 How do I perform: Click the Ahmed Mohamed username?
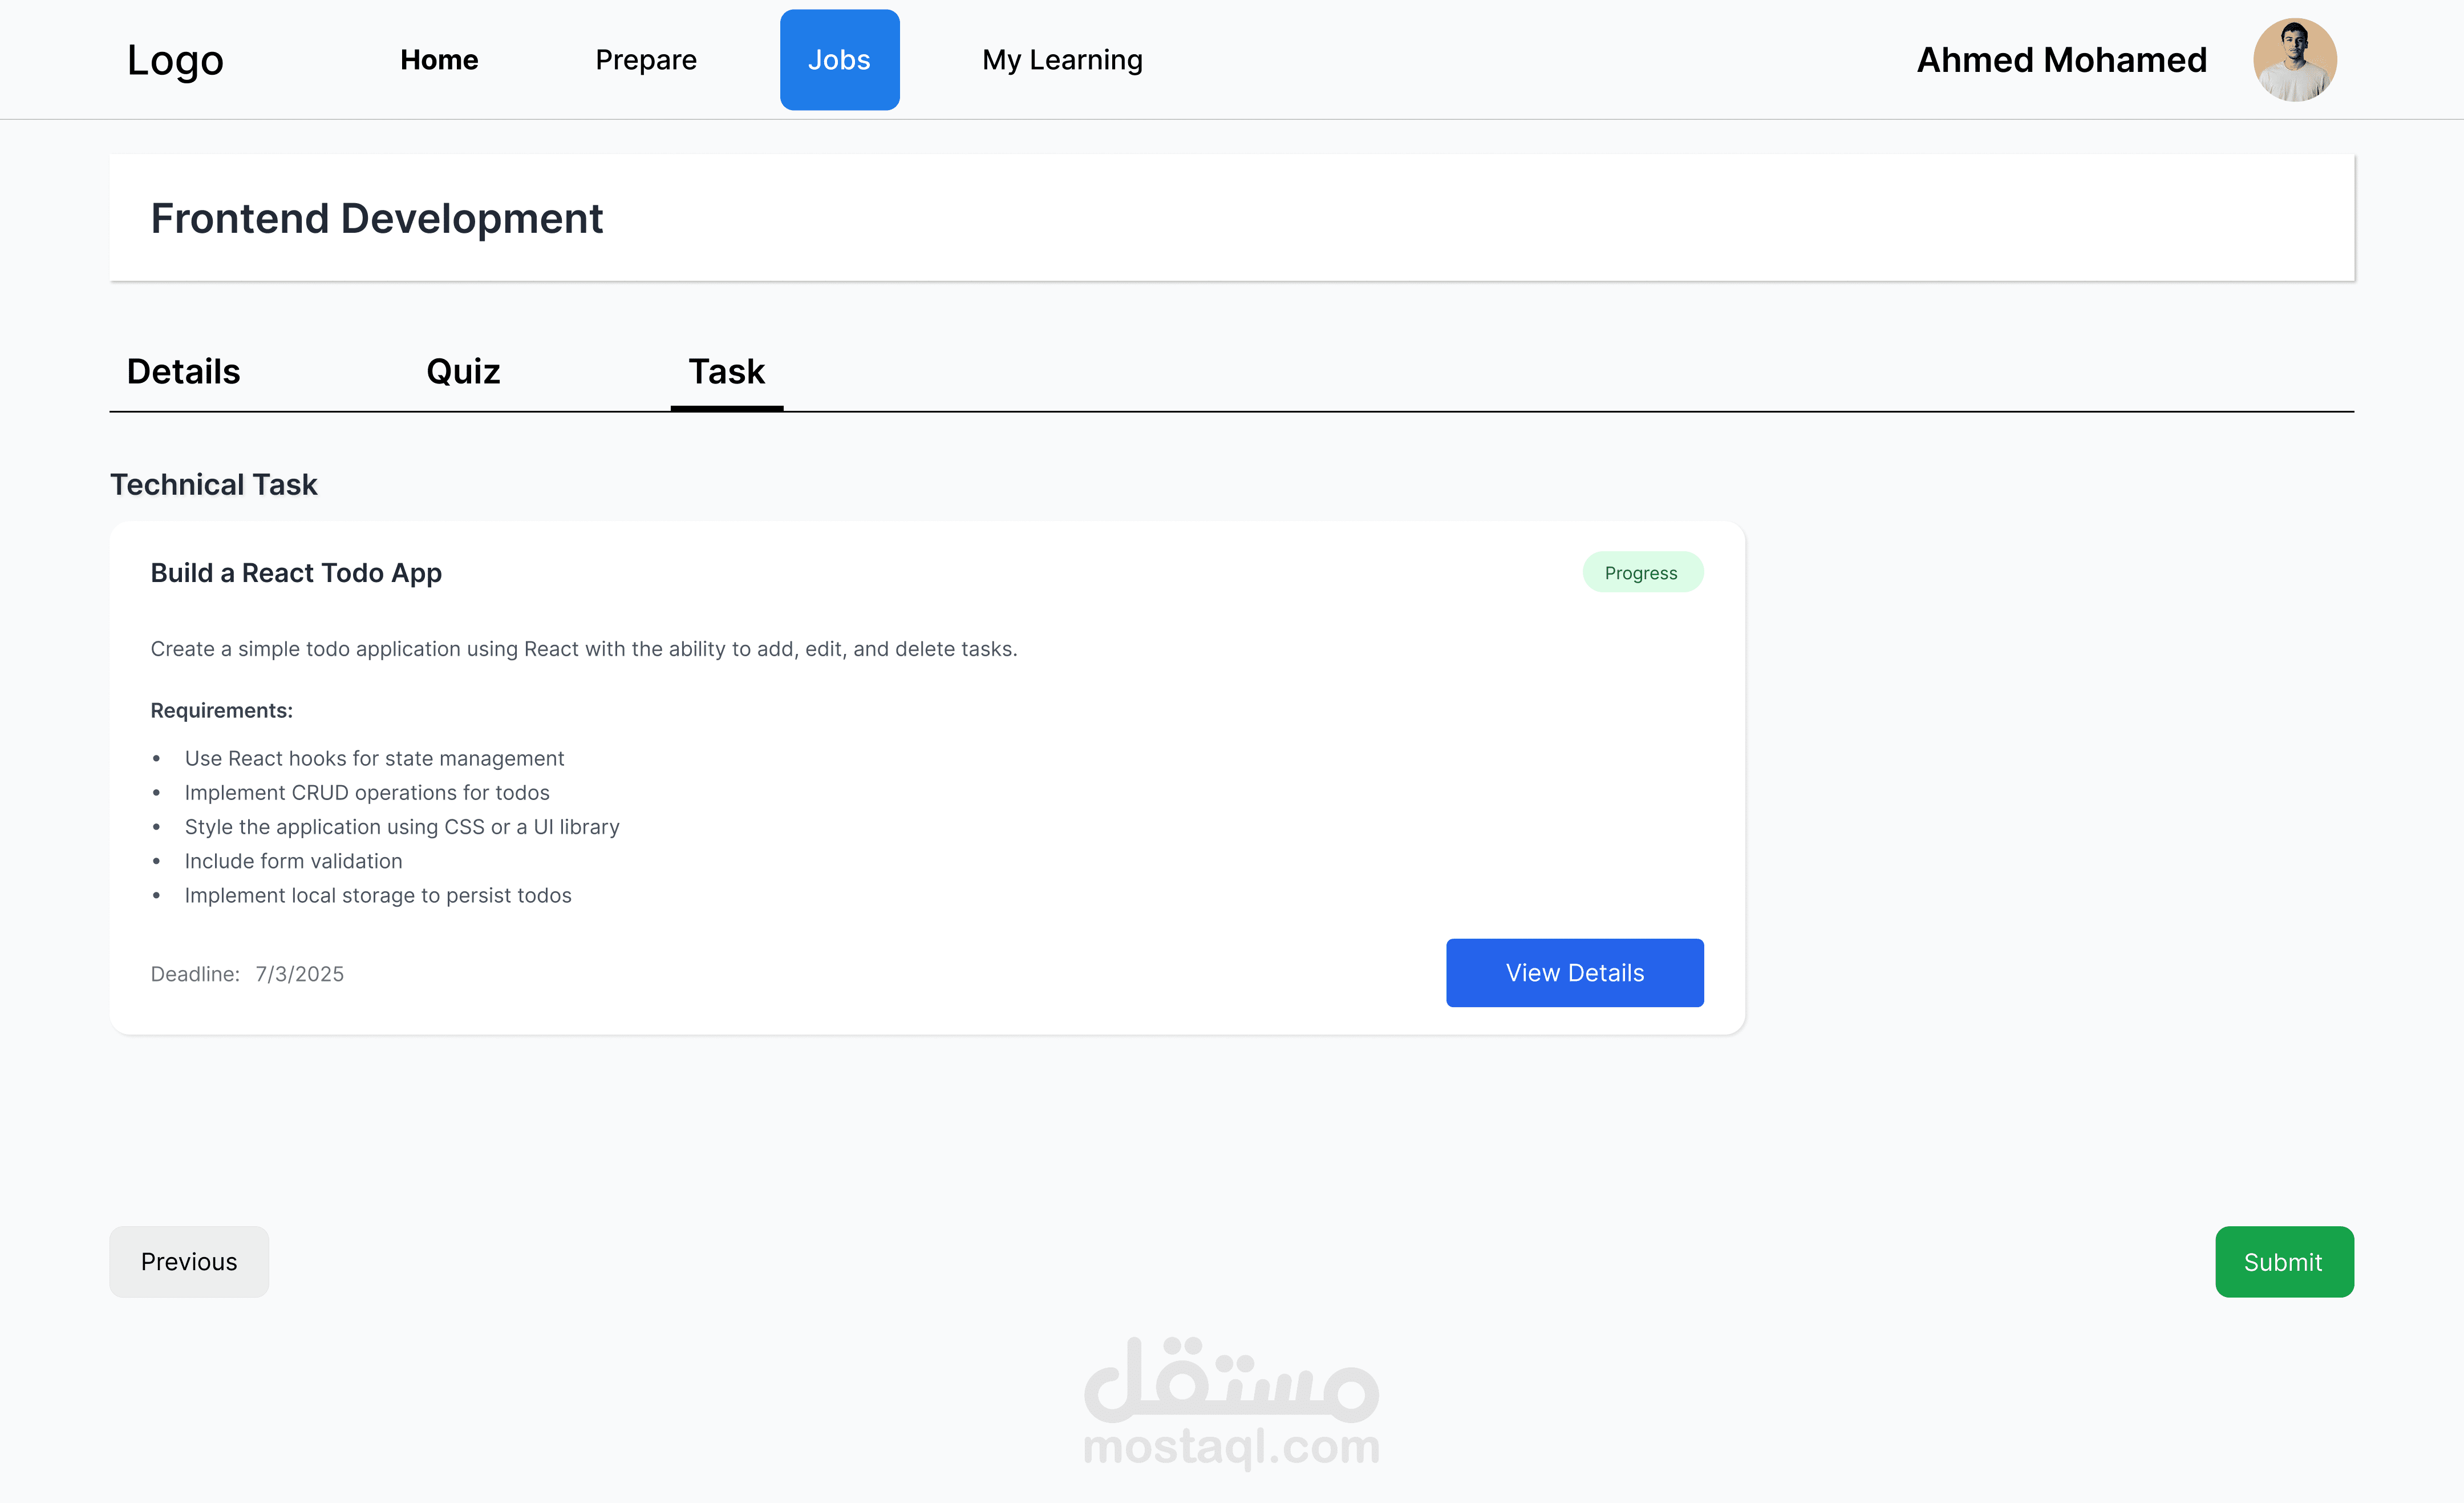[x=2061, y=60]
